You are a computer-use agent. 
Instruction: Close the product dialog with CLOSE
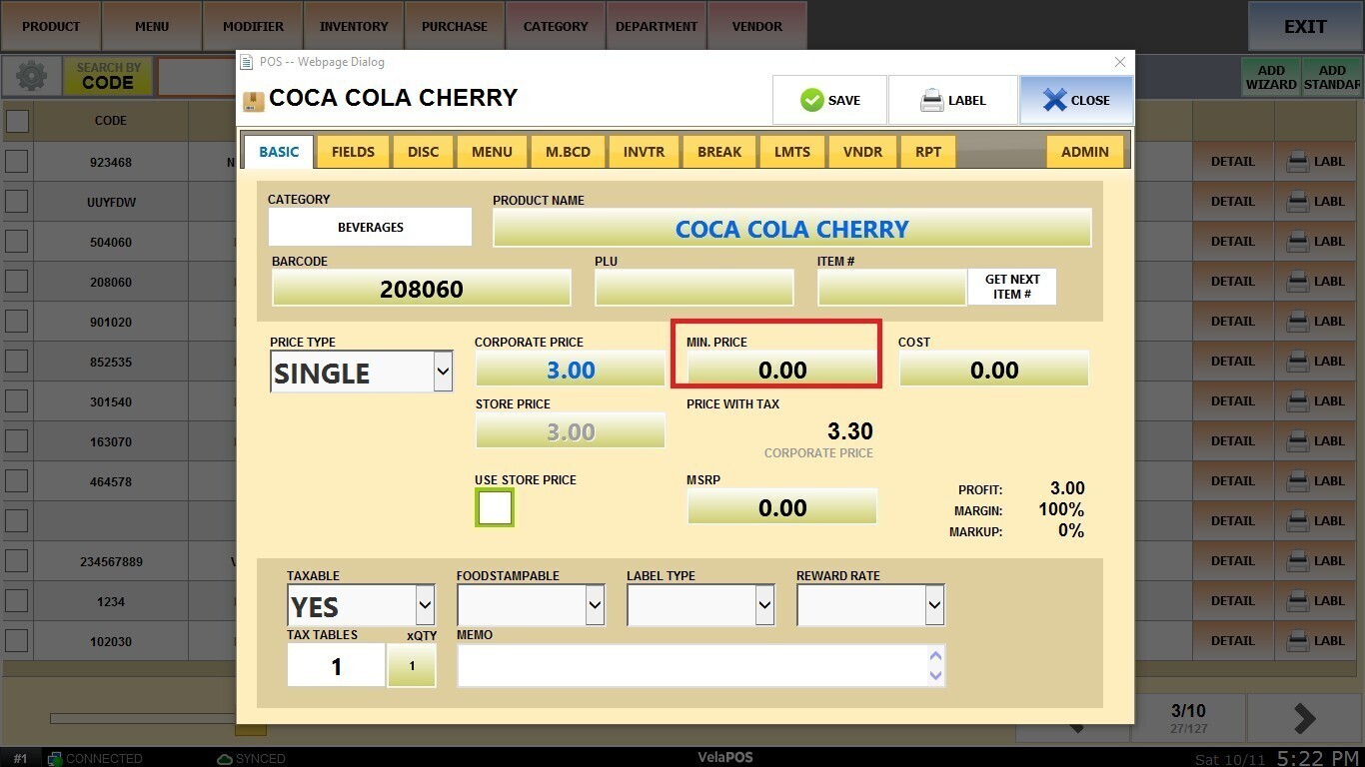1076,100
